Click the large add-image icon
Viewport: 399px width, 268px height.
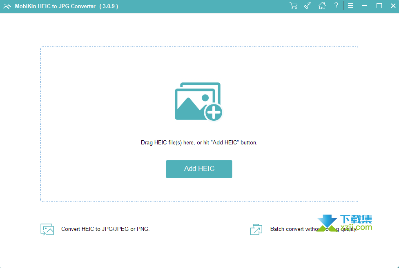pyautogui.click(x=198, y=102)
